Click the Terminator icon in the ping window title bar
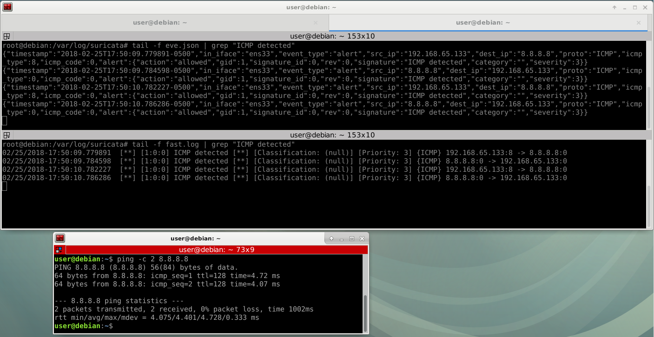This screenshot has width=654, height=337. pyautogui.click(x=60, y=238)
